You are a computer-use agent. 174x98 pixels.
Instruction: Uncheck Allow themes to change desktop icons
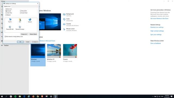(5, 36)
